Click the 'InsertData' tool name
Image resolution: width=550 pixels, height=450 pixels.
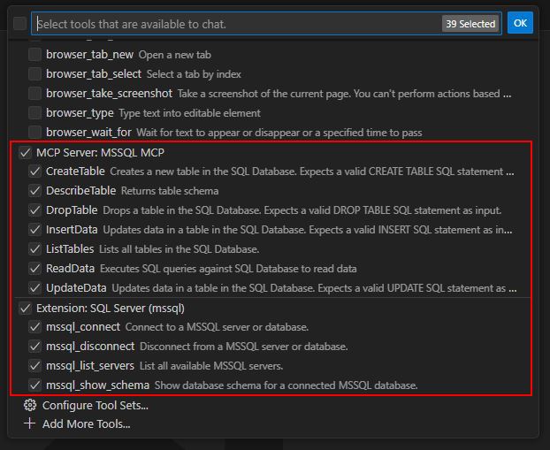pos(72,230)
